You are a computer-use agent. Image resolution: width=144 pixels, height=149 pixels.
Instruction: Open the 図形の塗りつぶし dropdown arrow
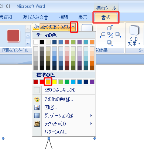point(73,27)
